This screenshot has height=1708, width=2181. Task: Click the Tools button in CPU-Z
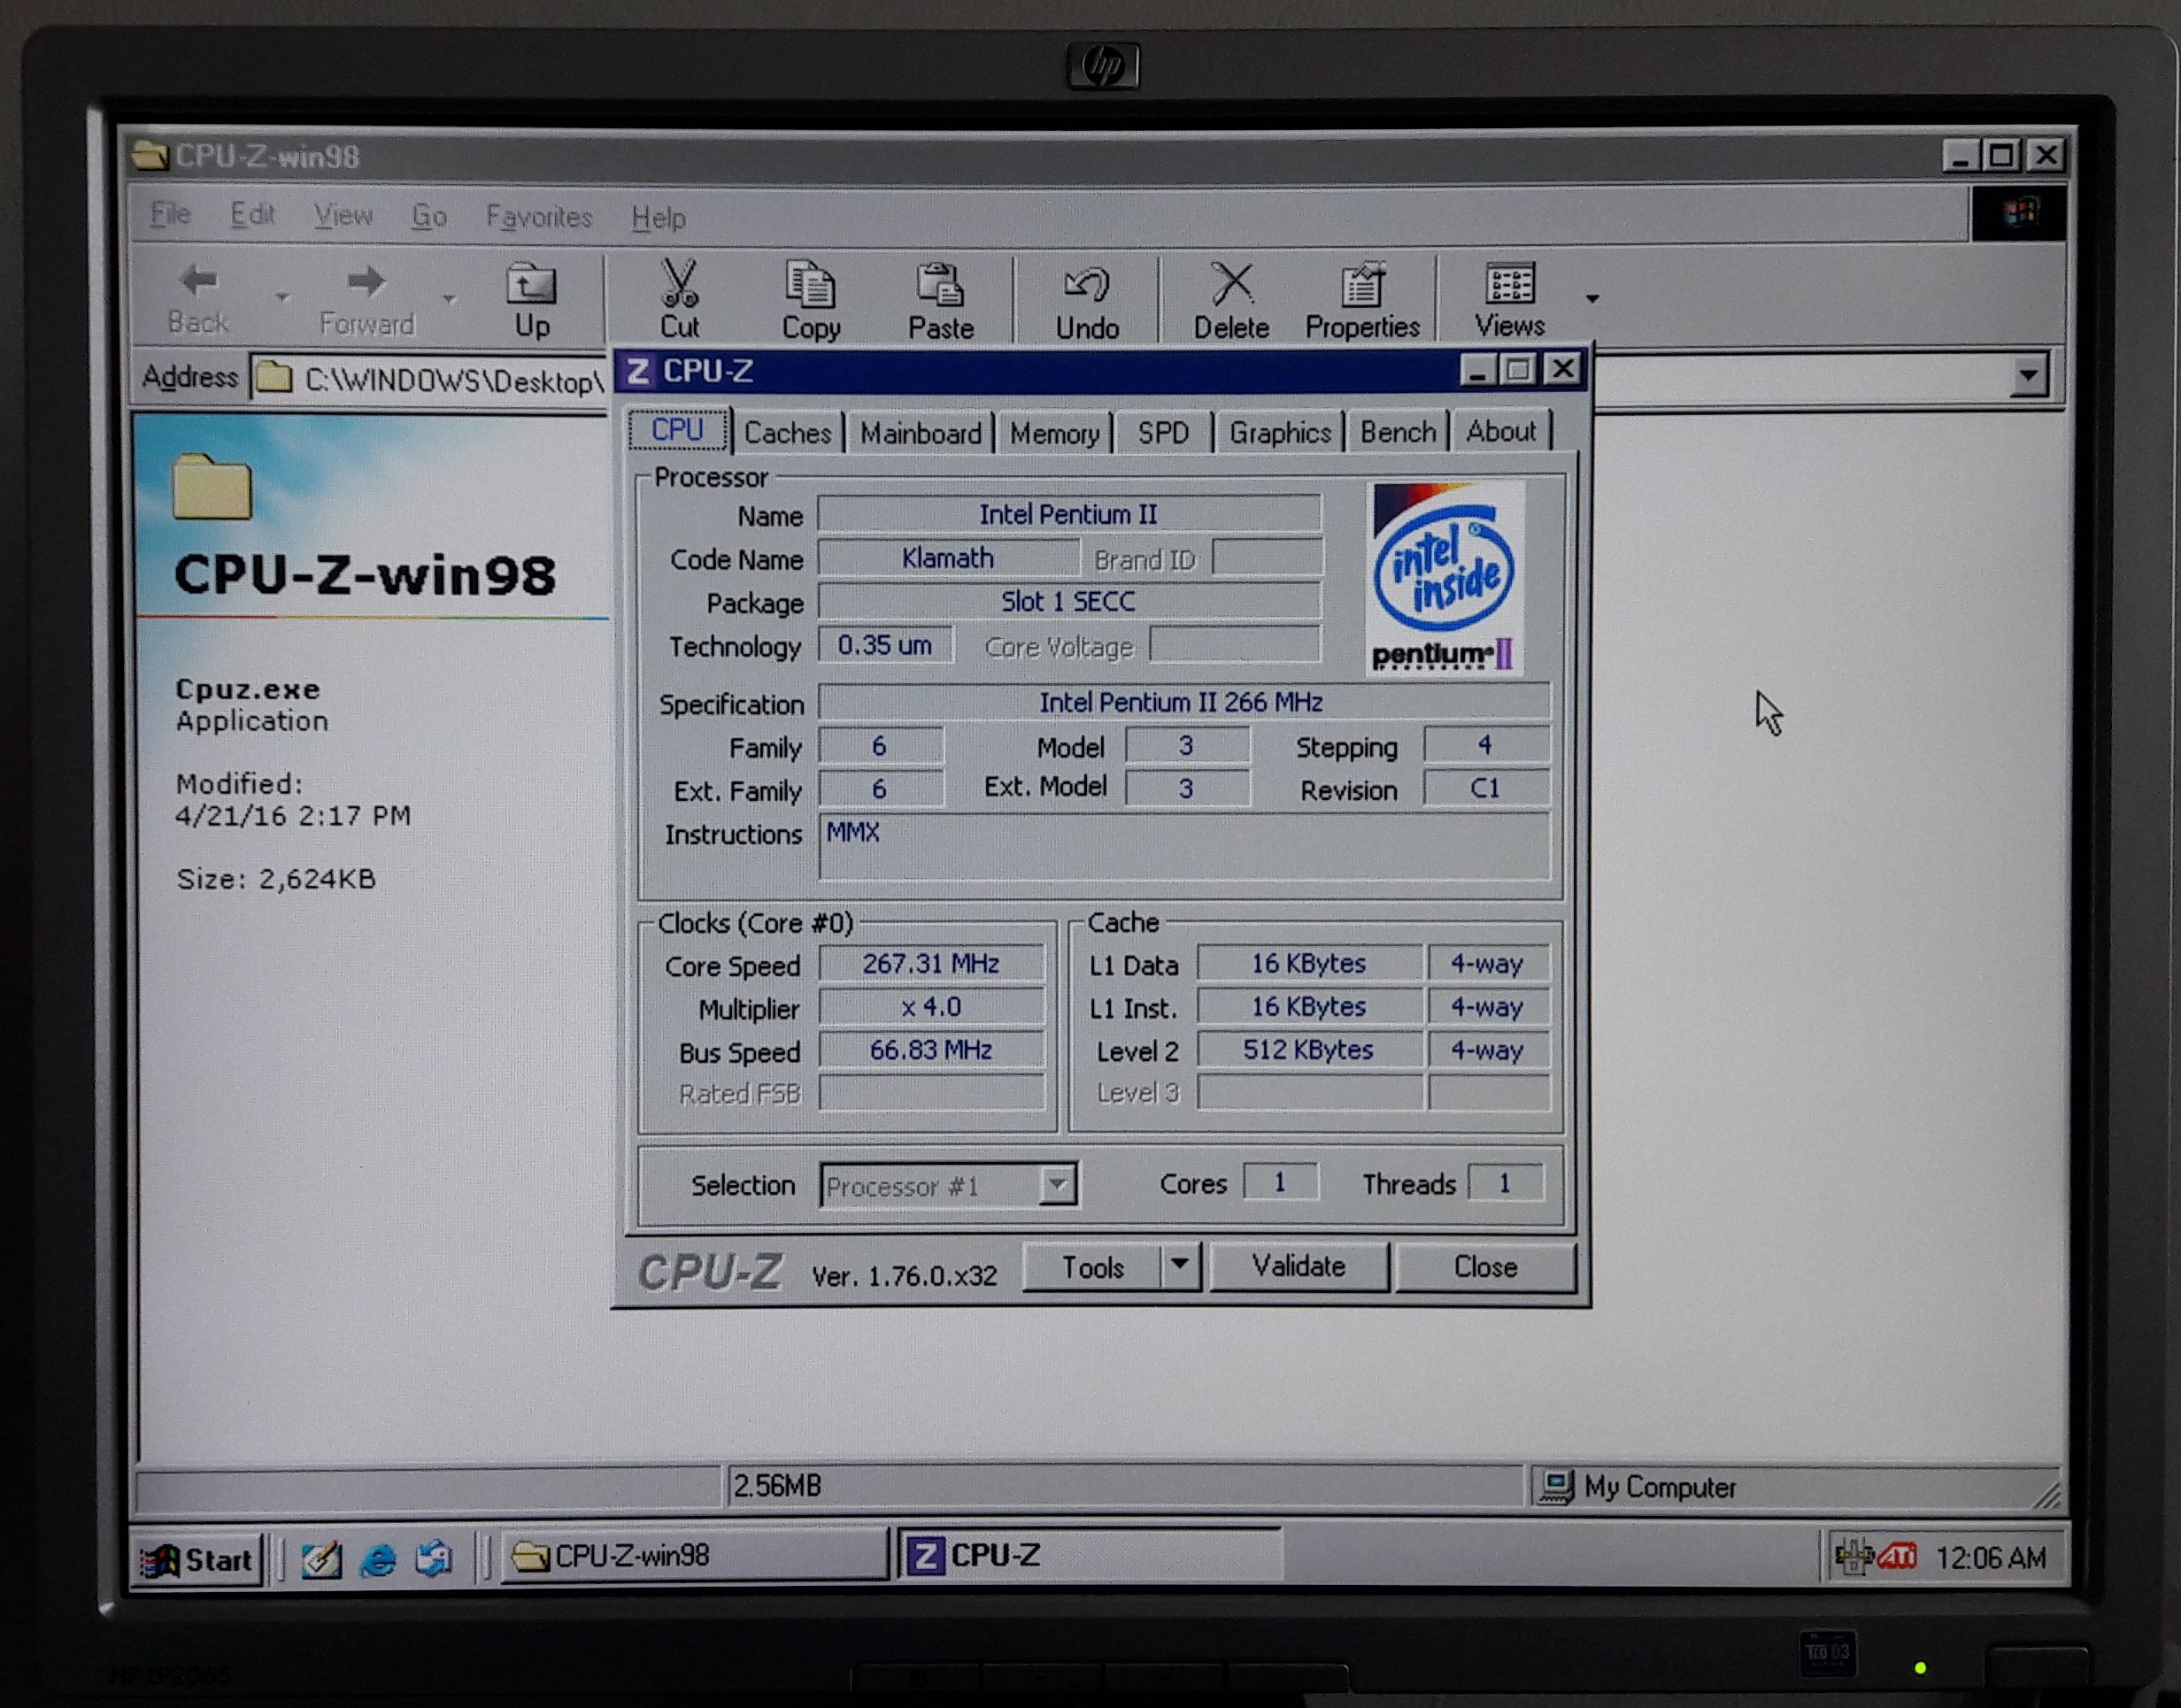pos(1092,1267)
